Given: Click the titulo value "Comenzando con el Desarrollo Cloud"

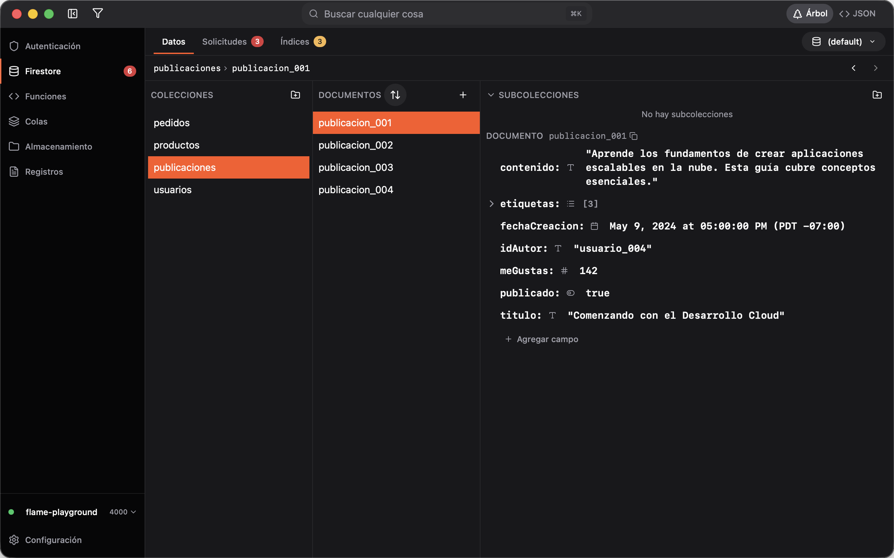Looking at the screenshot, I should 676,316.
